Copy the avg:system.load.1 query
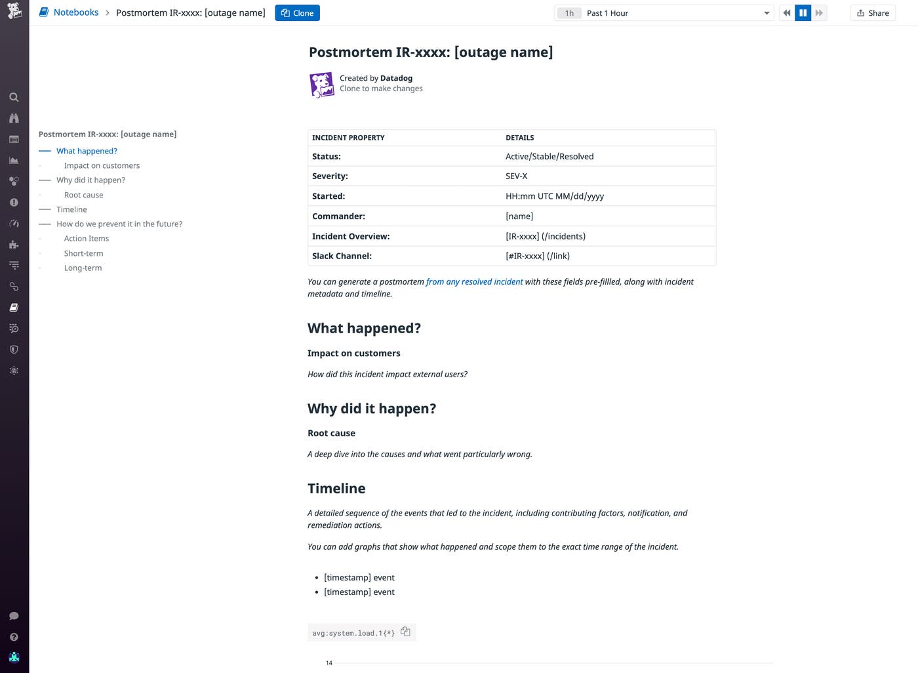The height and width of the screenshot is (673, 918). click(x=405, y=631)
